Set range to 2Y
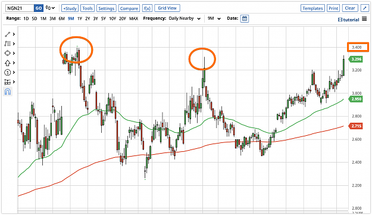 87,18
